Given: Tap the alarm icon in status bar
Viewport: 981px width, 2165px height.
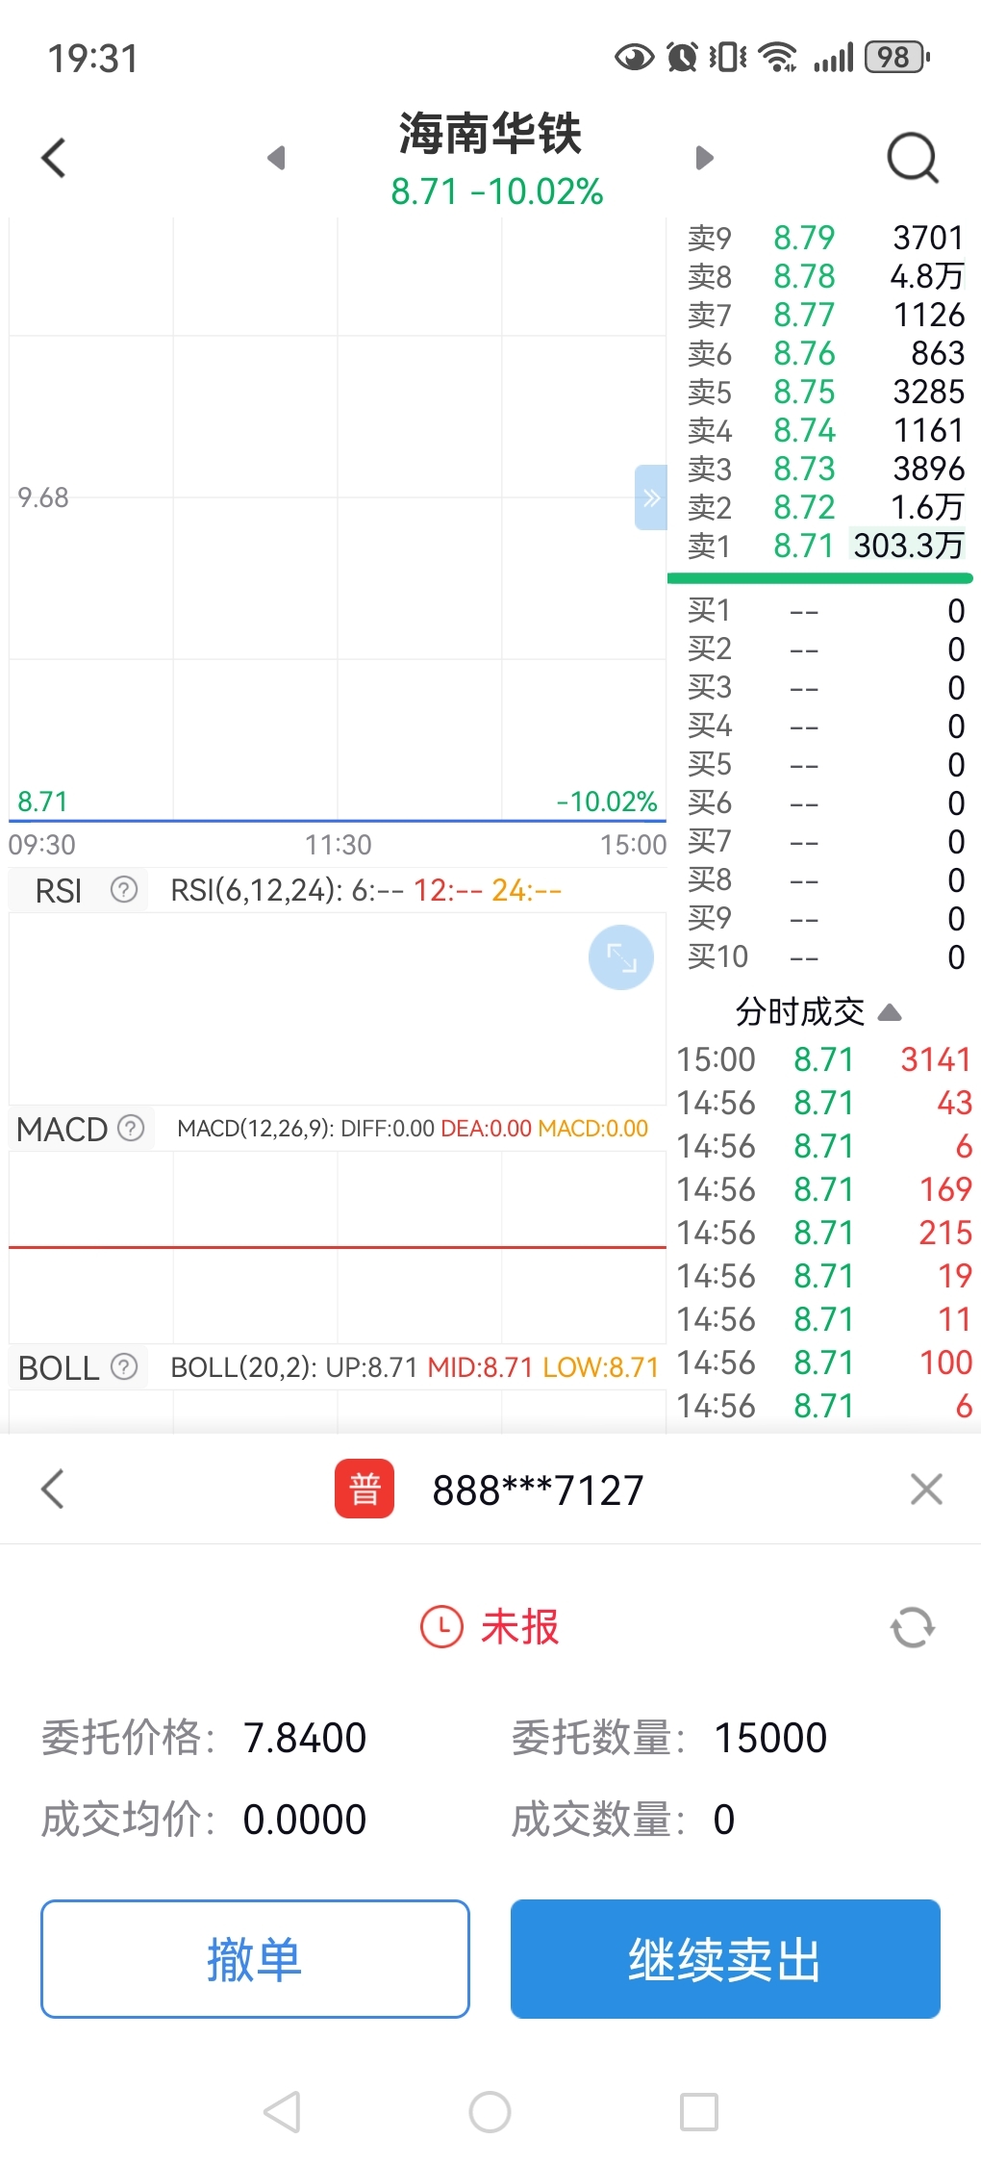Looking at the screenshot, I should pyautogui.click(x=682, y=58).
